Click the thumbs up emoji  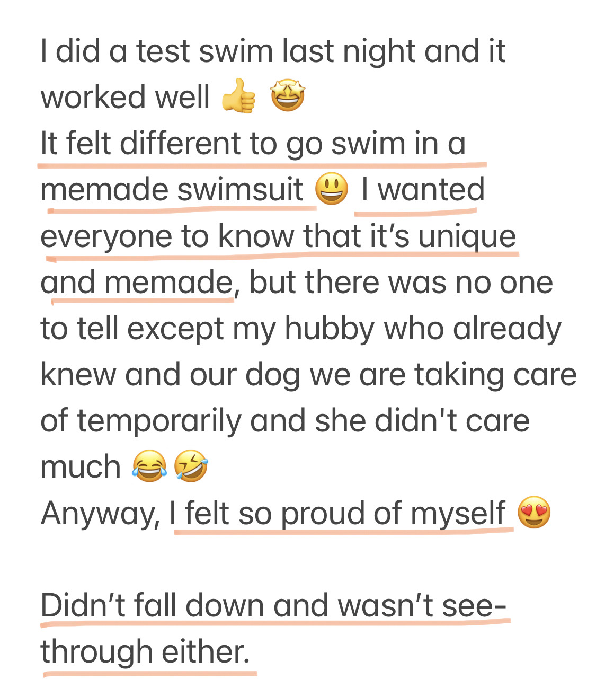click(x=238, y=96)
